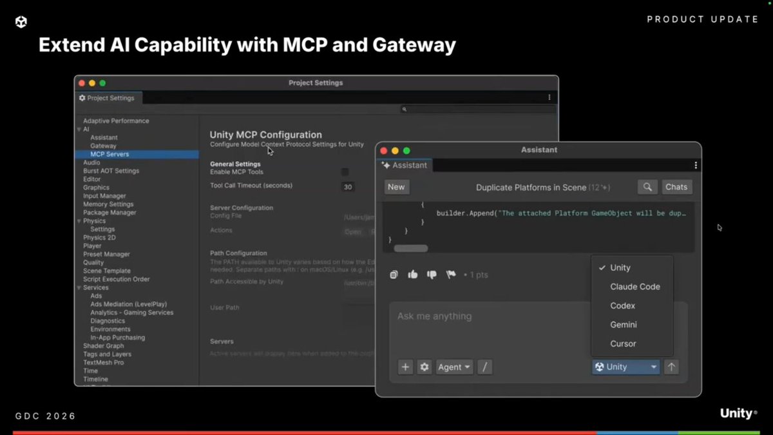Insert slash command in Assistant
Screen dimensions: 773x435
(484, 367)
